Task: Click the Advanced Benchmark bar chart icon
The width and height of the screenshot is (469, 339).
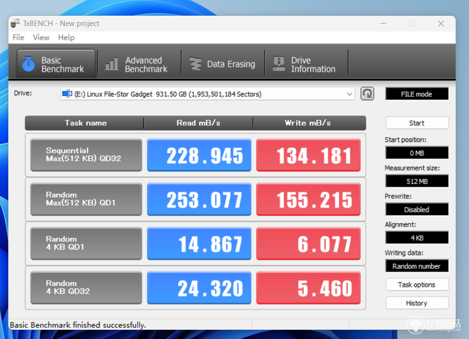Action: [x=111, y=64]
